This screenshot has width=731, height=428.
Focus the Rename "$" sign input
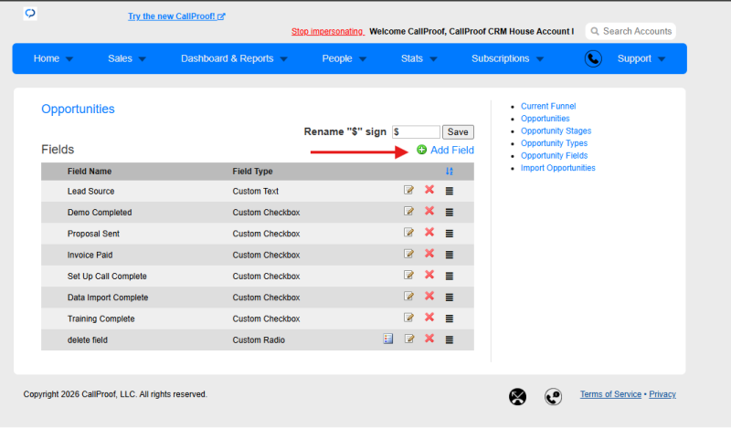[416, 131]
